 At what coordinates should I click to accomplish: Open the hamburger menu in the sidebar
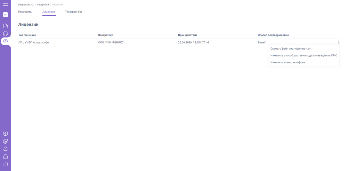pos(5,4)
